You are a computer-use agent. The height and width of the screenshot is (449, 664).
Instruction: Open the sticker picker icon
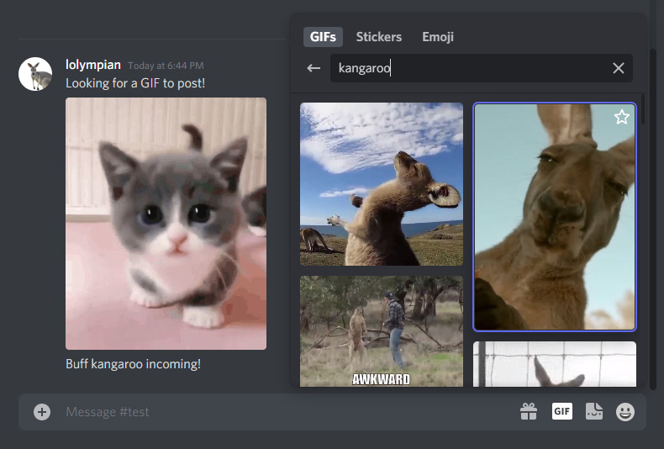pos(594,411)
